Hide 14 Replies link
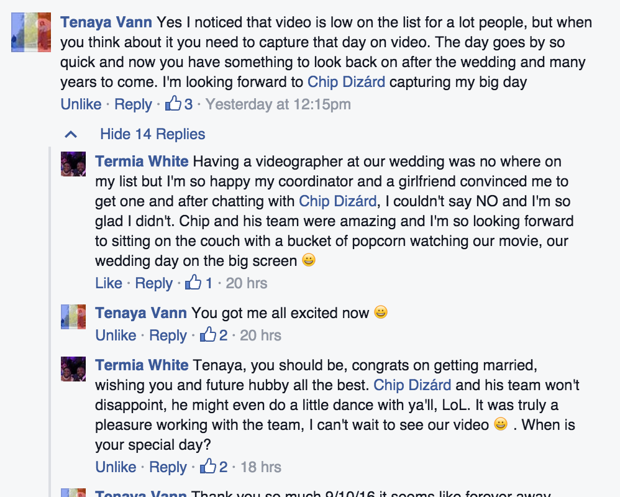 click(152, 134)
